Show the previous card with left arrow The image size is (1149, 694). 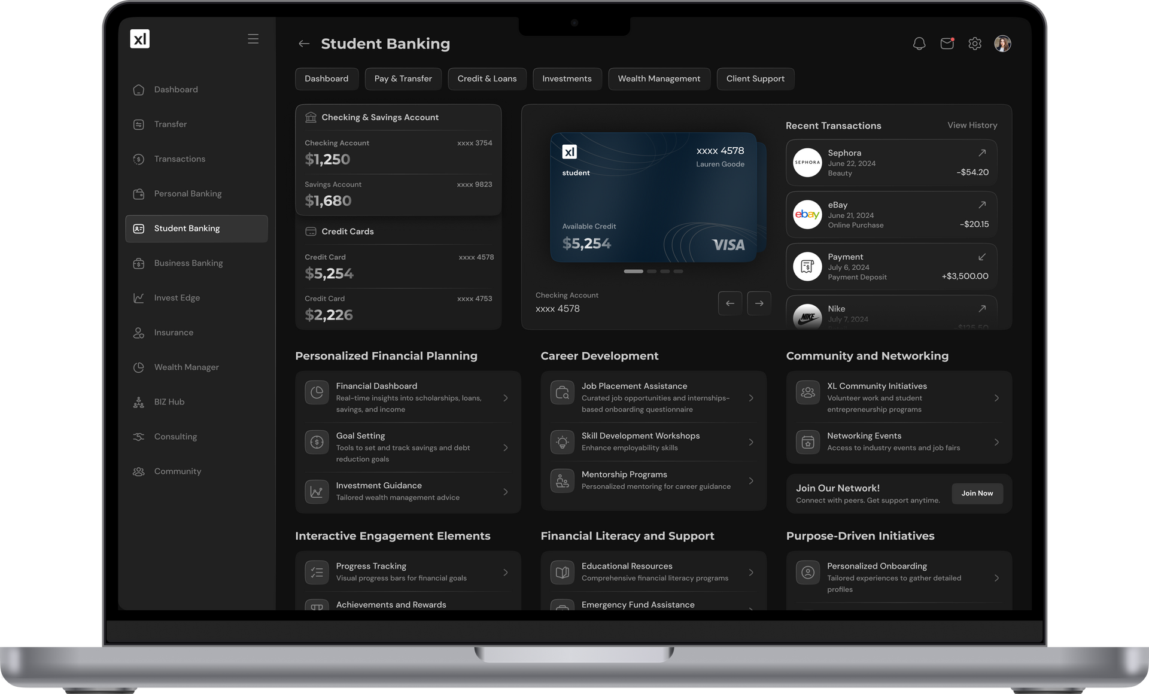tap(730, 303)
